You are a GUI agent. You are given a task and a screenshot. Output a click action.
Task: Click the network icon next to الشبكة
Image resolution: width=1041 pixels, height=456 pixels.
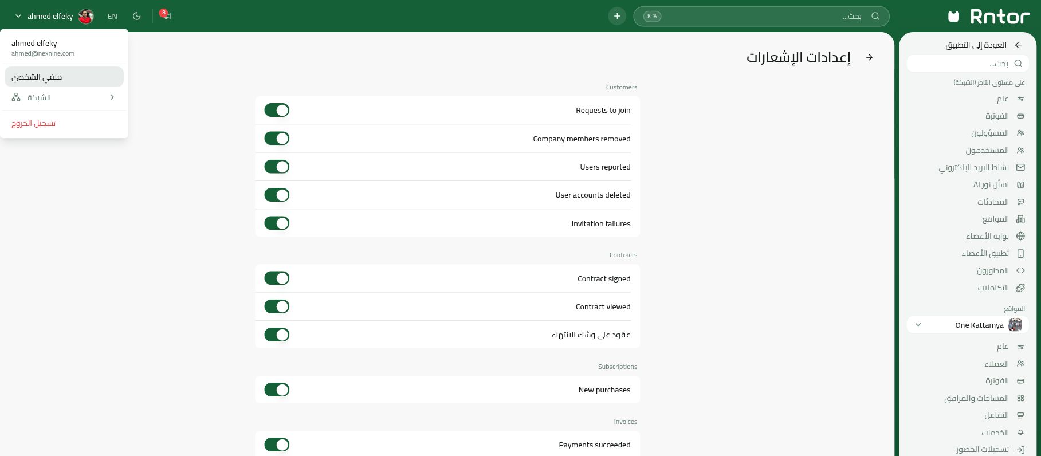click(16, 97)
